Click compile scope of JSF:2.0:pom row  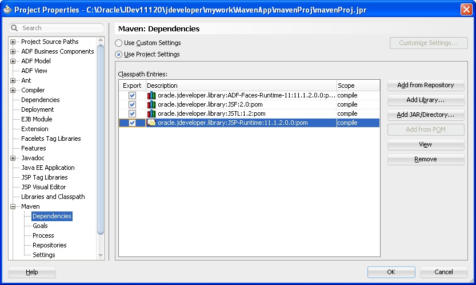347,104
